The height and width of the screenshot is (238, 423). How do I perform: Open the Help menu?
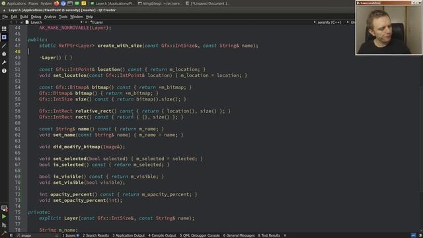89,17
